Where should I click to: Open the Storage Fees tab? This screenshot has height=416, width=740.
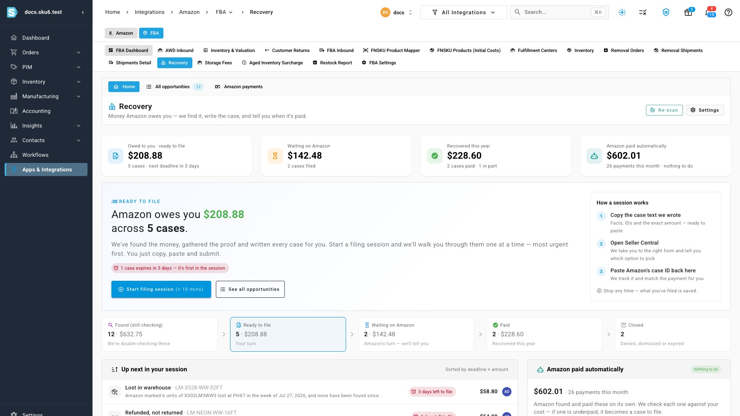[x=215, y=63]
